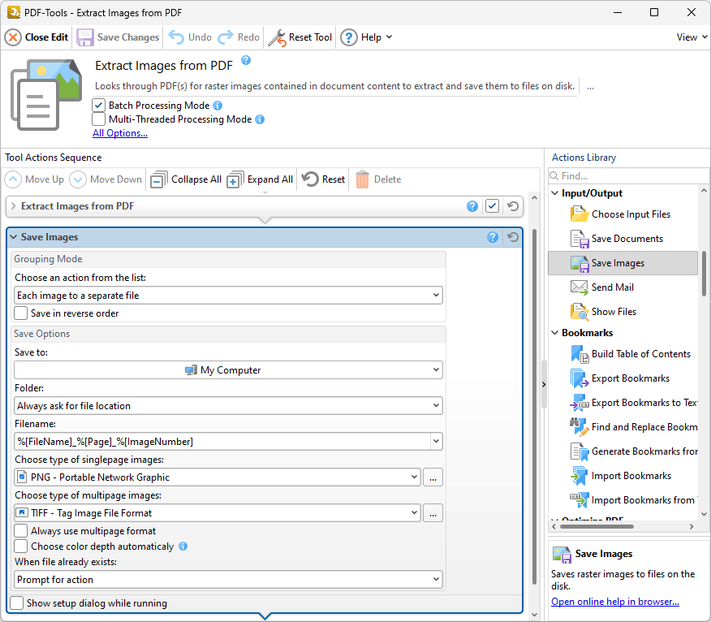Toggle enabled checkbox on Extract Images action
Image resolution: width=711 pixels, height=622 pixels.
(492, 206)
